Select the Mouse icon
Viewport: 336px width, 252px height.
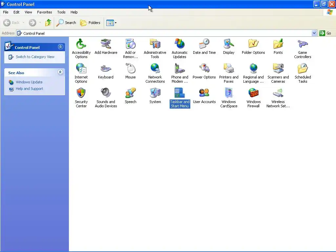tap(130, 71)
